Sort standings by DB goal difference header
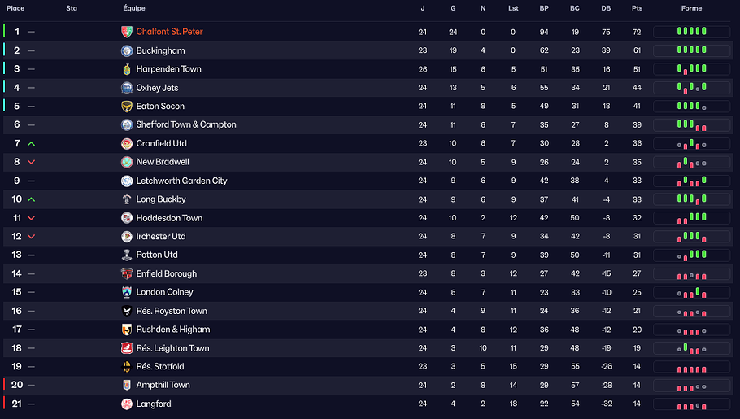Viewport: 740px width, 419px height. (x=606, y=8)
